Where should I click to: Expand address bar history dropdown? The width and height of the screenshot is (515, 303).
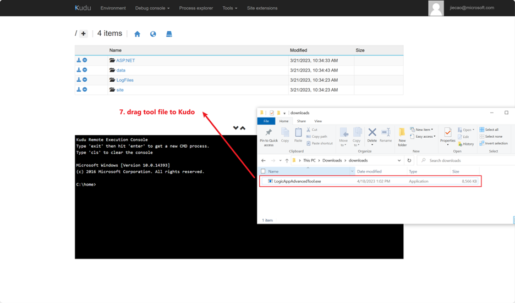(399, 160)
